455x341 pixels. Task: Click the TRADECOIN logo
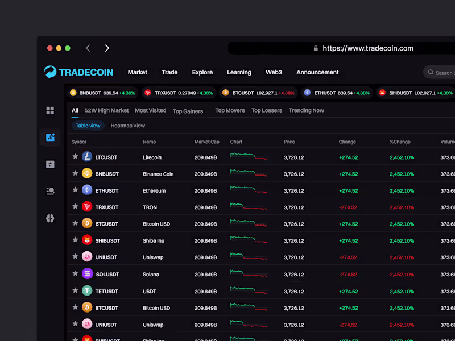click(78, 72)
